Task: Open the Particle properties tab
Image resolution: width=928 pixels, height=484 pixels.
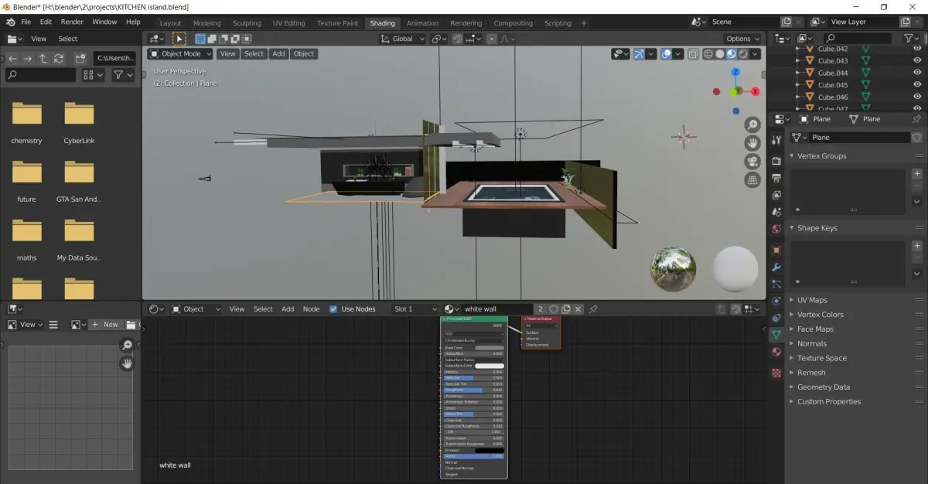Action: point(776,284)
